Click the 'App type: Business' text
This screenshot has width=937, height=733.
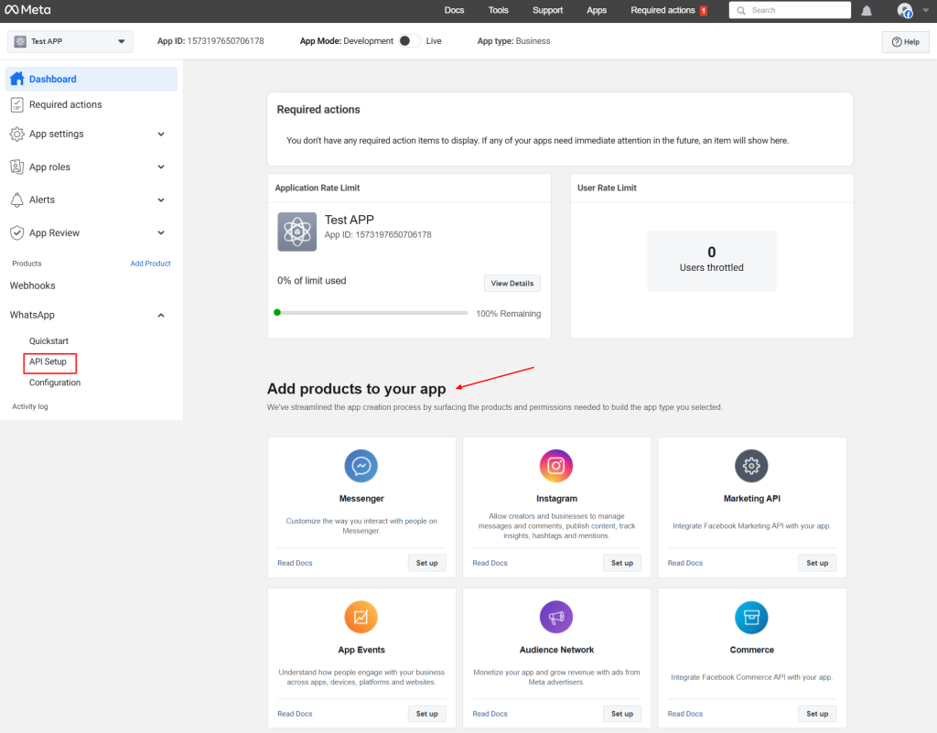pos(513,41)
